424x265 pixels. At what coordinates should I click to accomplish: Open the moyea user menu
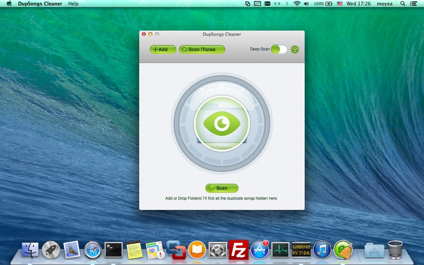pos(385,4)
